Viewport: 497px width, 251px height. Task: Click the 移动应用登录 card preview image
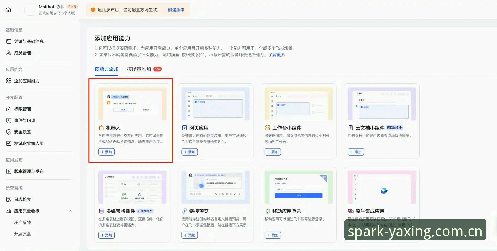point(299,187)
